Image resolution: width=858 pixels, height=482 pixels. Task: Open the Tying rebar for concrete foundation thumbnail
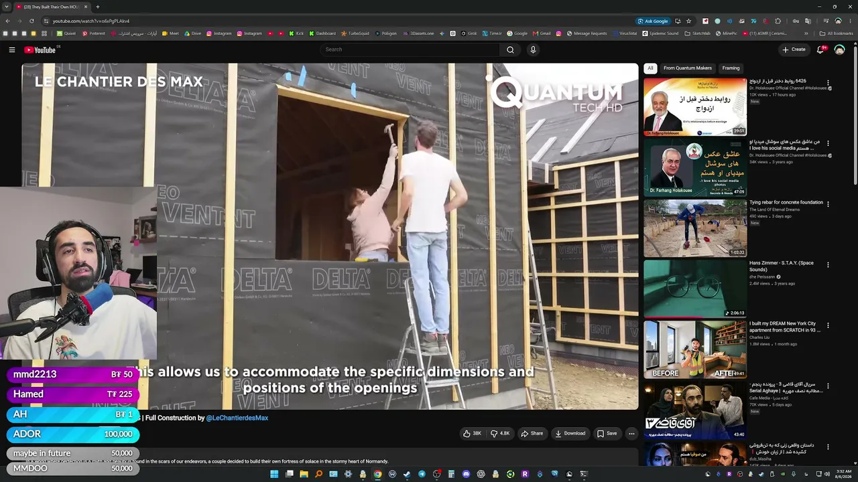(695, 228)
